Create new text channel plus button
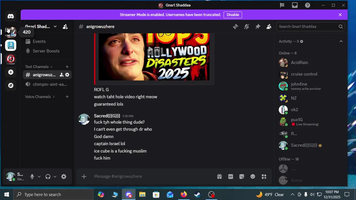The width and height of the screenshot is (356, 200). pyautogui.click(x=67, y=67)
